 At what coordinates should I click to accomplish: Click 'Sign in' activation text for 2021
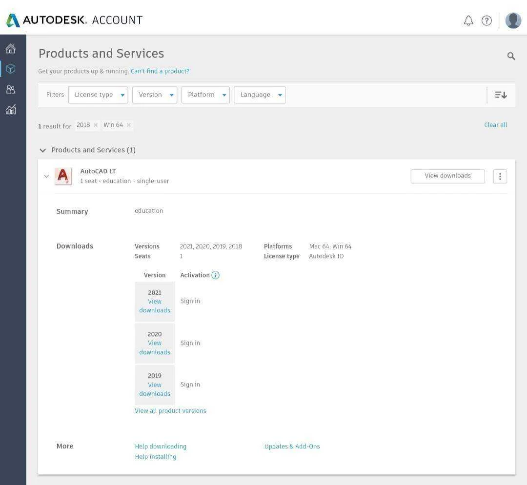tap(190, 301)
